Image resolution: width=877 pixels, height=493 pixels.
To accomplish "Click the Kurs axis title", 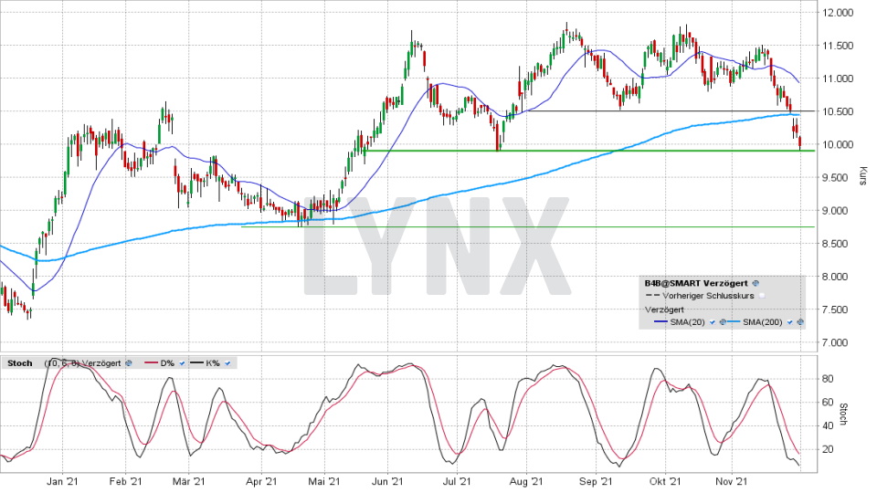I will [x=863, y=175].
